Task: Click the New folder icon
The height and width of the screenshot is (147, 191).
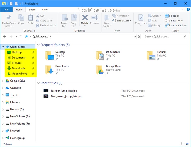Action: [x=106, y=18]
